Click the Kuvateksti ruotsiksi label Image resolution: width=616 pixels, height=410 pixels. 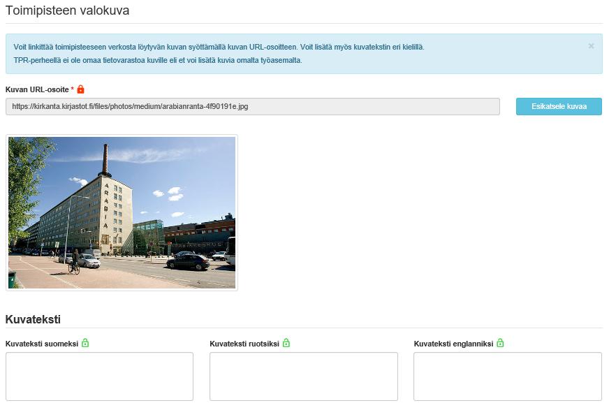(x=244, y=344)
